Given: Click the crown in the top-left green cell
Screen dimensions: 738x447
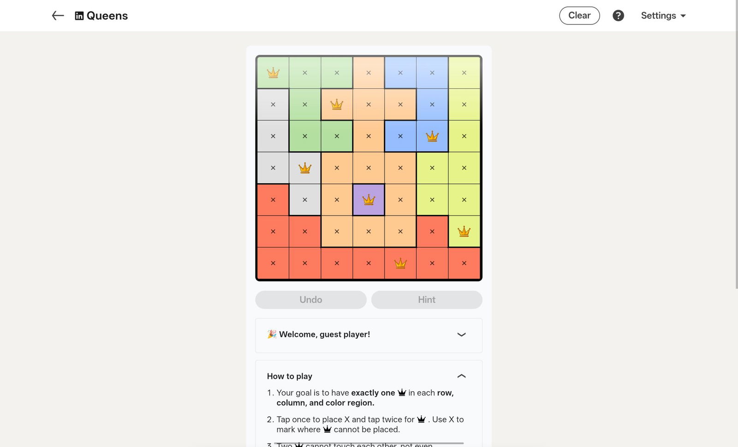Looking at the screenshot, I should [x=273, y=73].
